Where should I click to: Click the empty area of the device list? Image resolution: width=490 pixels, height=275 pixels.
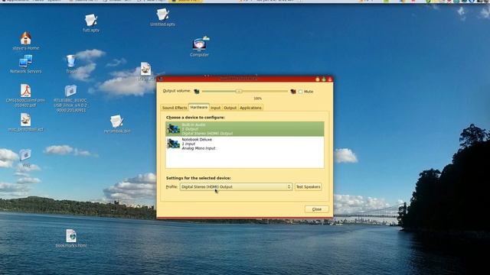pyautogui.click(x=245, y=160)
